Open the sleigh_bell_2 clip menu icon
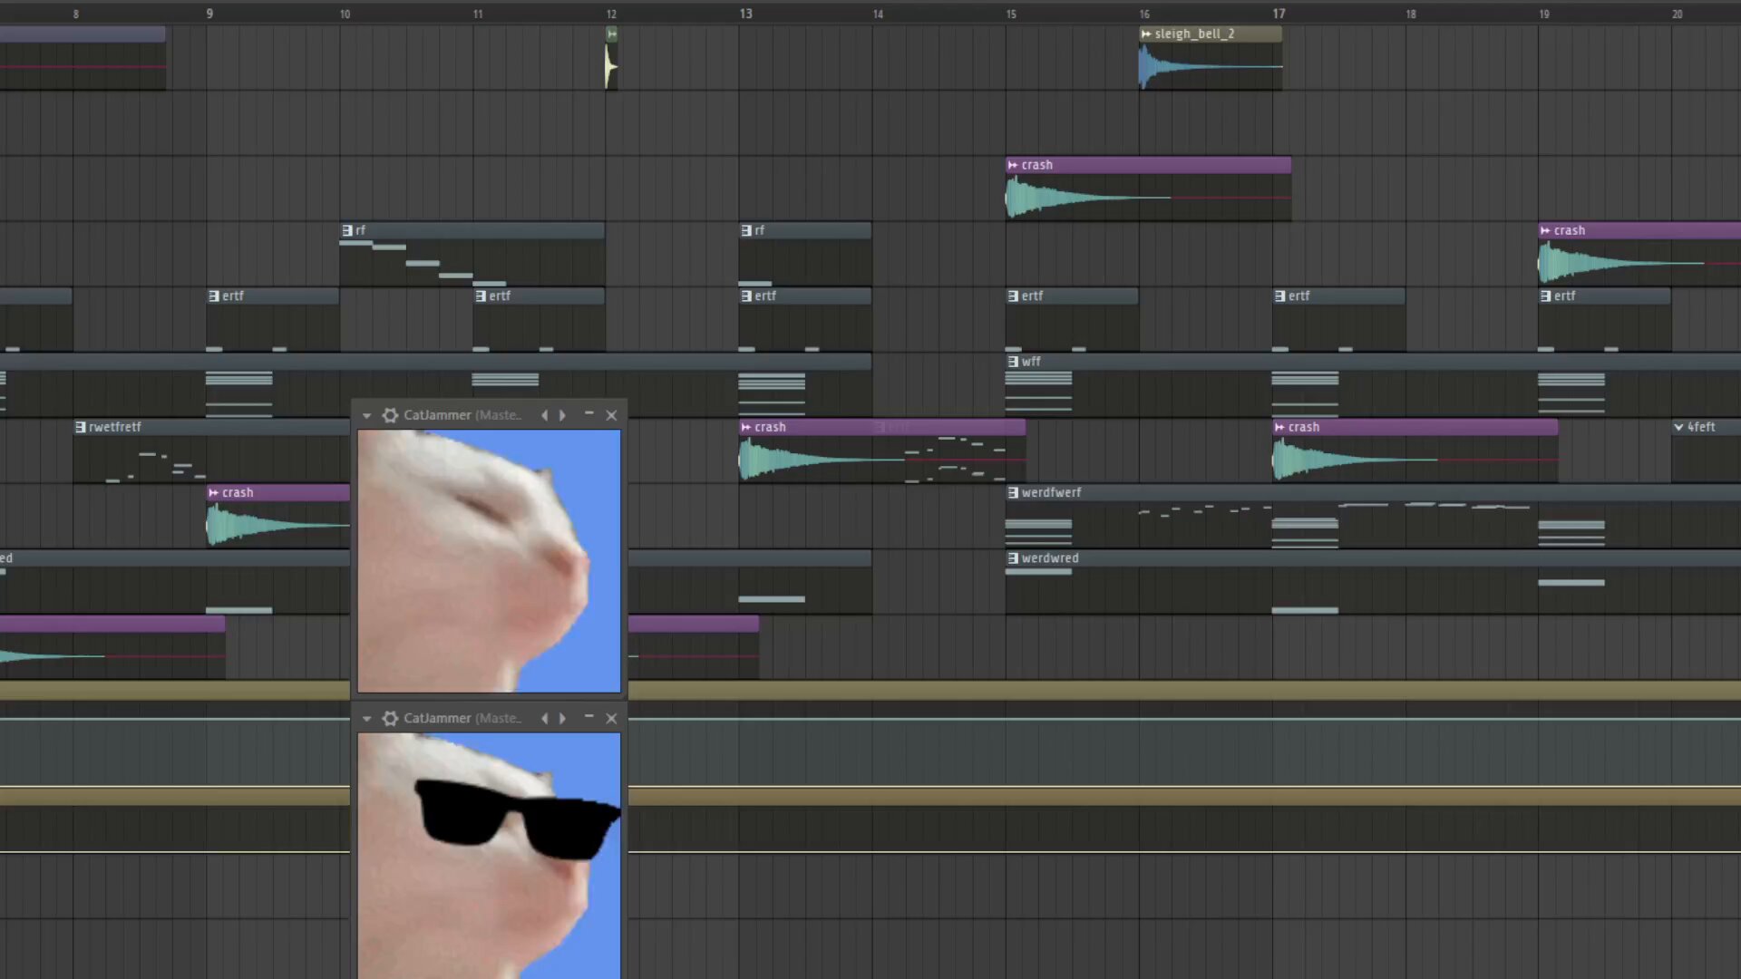1741x979 pixels. (x=1146, y=34)
